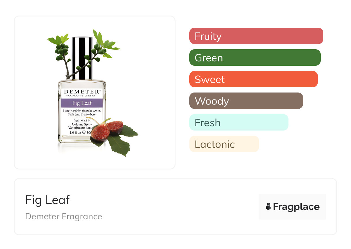Click the Fragplace wordmark text
Image resolution: width=351 pixels, height=249 pixels.
click(296, 207)
